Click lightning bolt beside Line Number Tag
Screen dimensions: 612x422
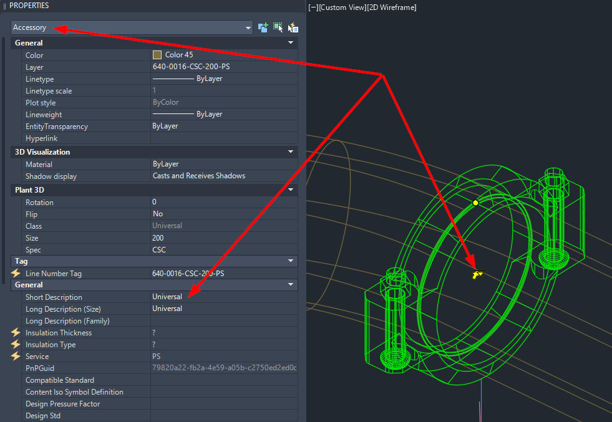click(x=15, y=273)
